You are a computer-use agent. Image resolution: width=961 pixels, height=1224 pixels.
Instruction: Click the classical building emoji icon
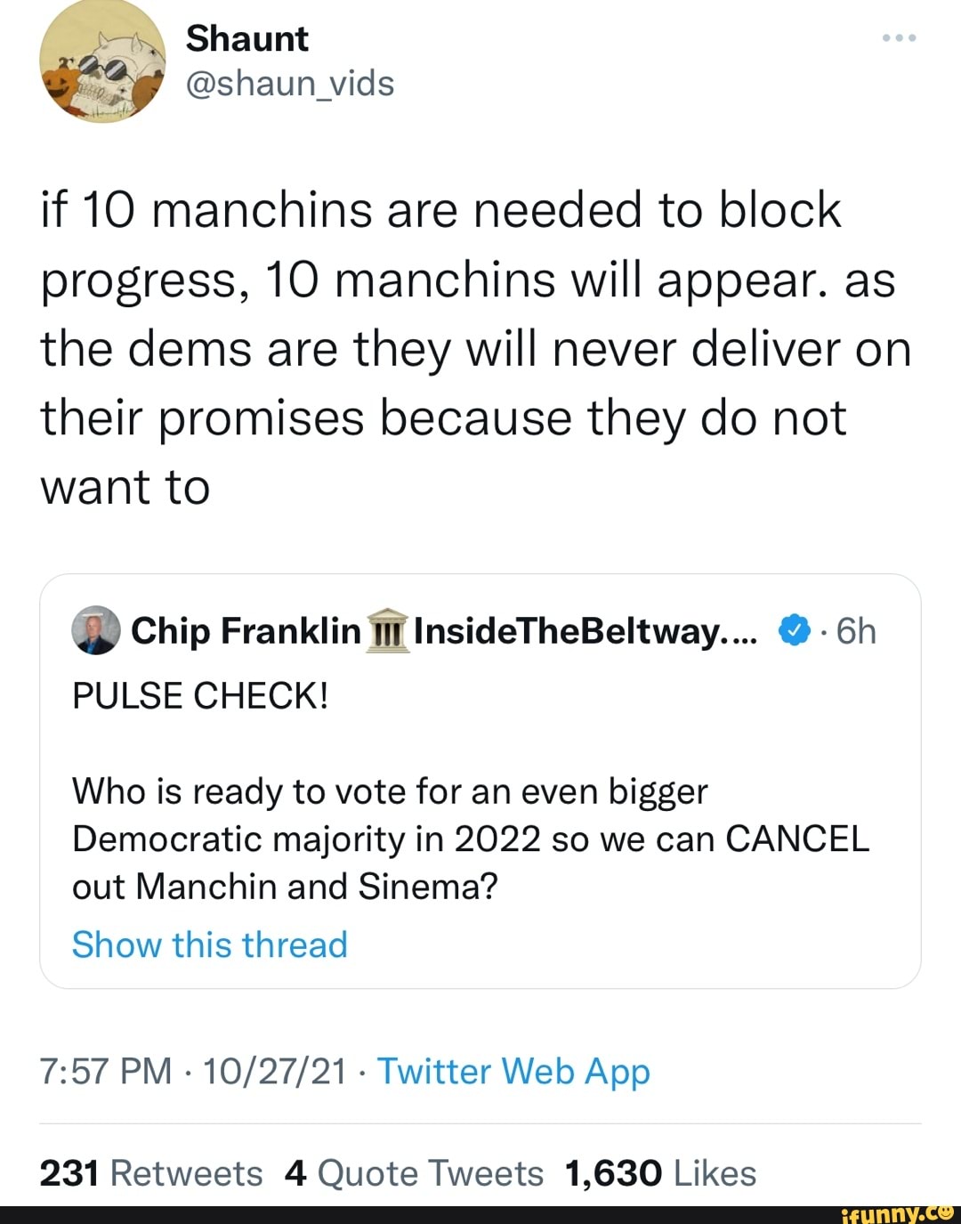387,631
